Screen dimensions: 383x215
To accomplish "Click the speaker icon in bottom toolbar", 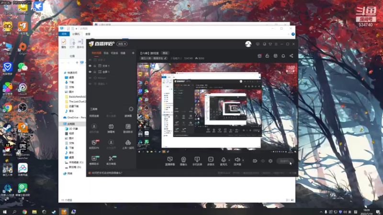I will [x=237, y=160].
